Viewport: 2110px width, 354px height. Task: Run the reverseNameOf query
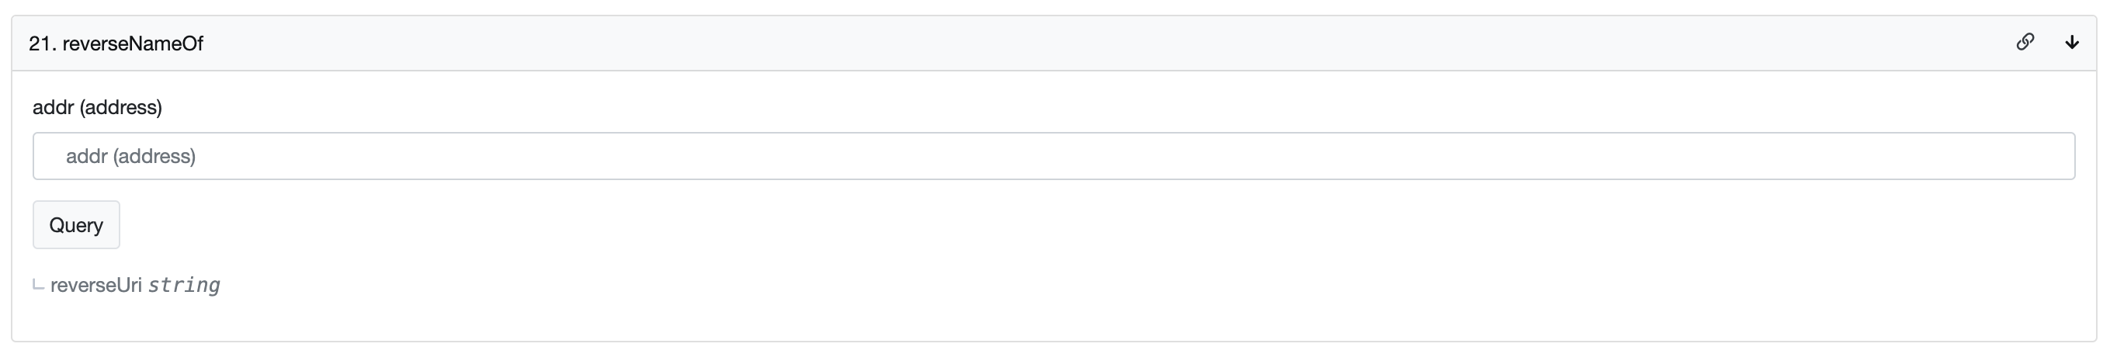click(x=76, y=224)
